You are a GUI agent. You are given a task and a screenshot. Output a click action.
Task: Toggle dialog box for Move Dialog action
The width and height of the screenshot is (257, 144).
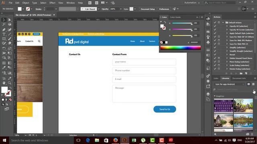219,62
